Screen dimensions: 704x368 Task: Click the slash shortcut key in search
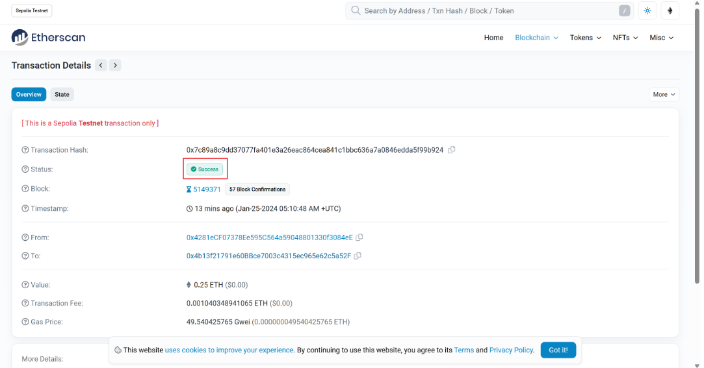tap(624, 11)
